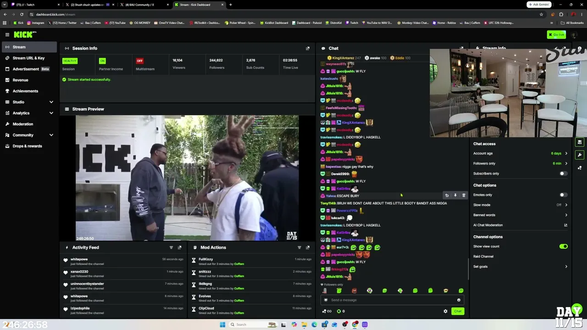Click the green Go live button
The height and width of the screenshot is (330, 587).
(x=556, y=35)
